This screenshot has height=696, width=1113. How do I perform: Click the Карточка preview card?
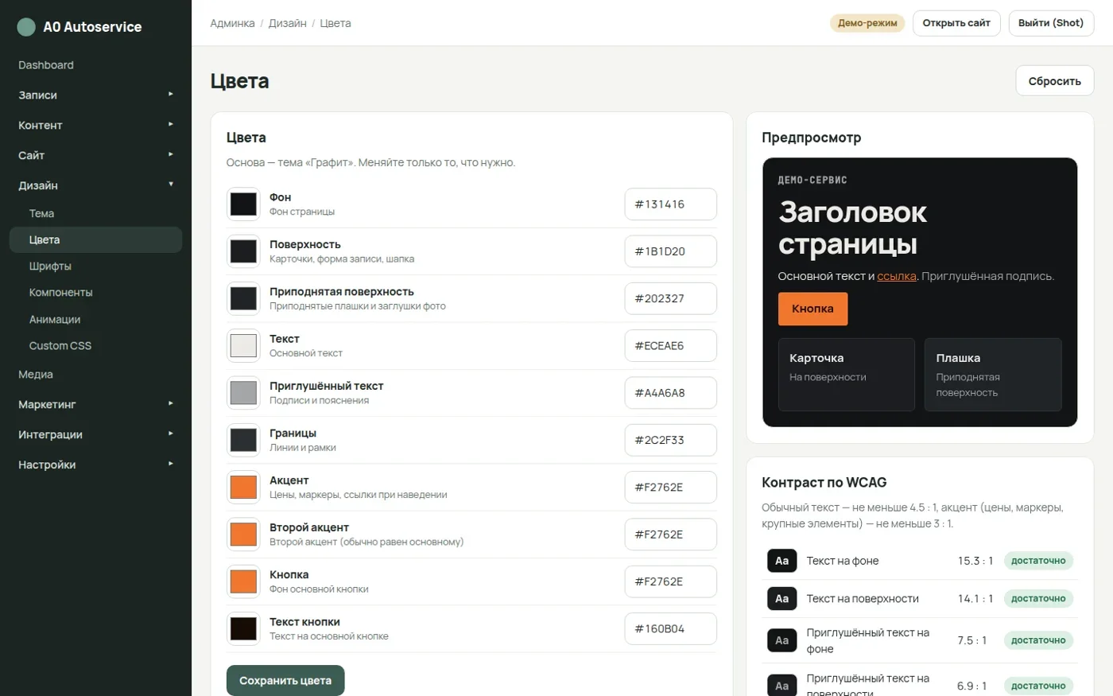(846, 375)
